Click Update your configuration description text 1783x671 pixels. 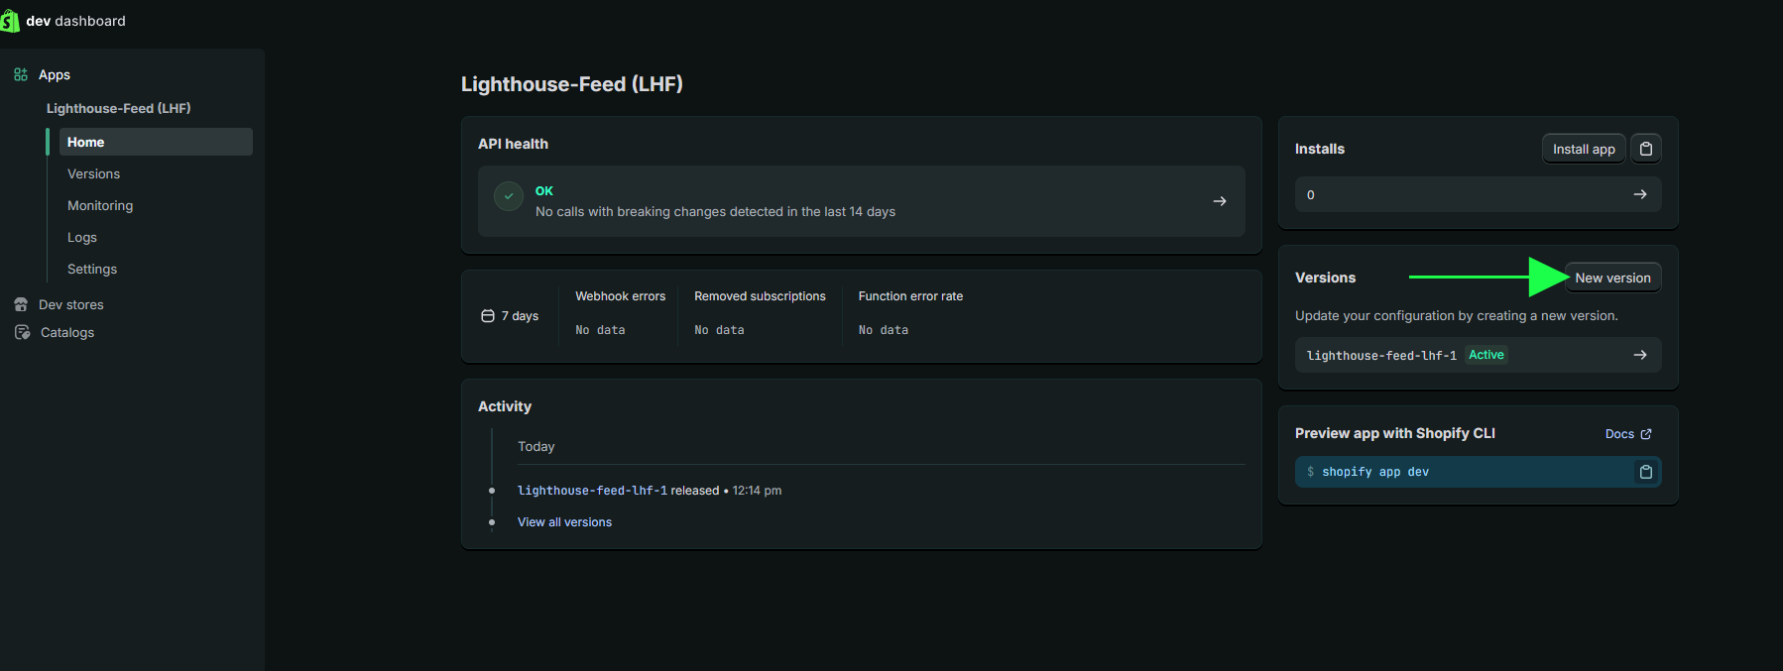[1456, 315]
